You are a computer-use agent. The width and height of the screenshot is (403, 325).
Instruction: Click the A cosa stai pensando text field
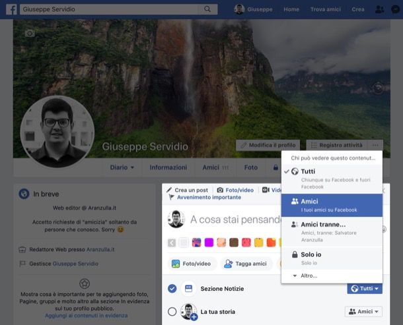point(236,220)
